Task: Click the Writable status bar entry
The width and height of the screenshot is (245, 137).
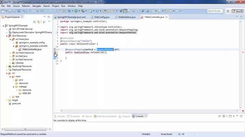Action: pos(146,134)
